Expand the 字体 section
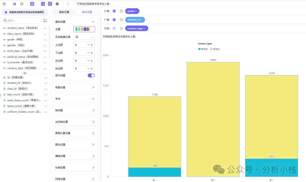Viewport: 306px width, 182px height. [75, 99]
